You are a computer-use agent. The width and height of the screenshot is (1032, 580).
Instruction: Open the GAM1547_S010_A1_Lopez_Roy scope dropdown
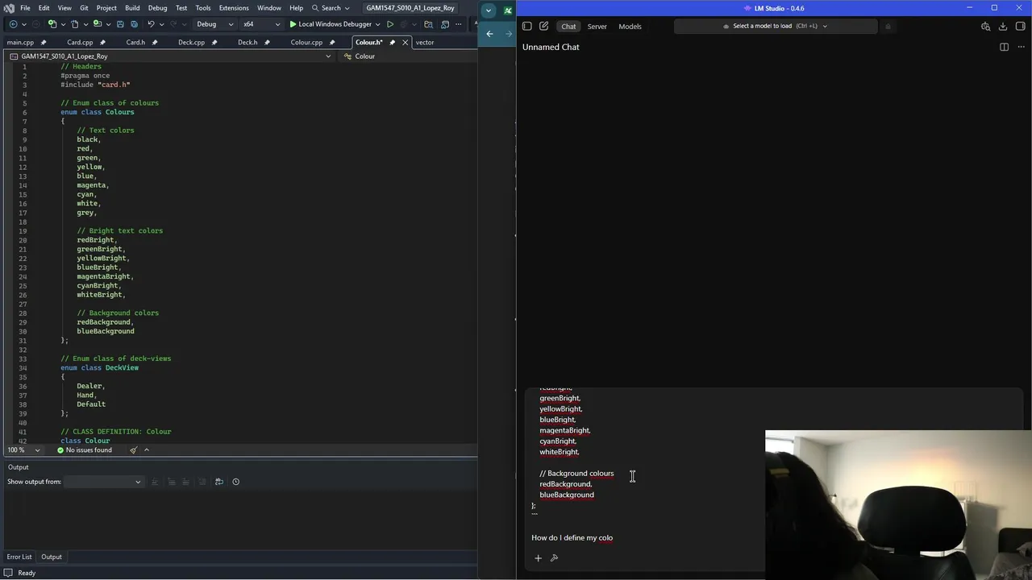pyautogui.click(x=171, y=56)
